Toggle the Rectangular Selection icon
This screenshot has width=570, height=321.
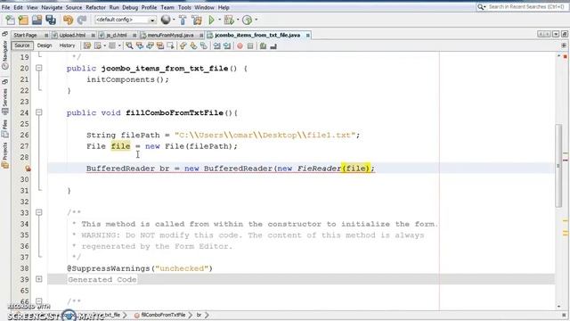pos(170,45)
